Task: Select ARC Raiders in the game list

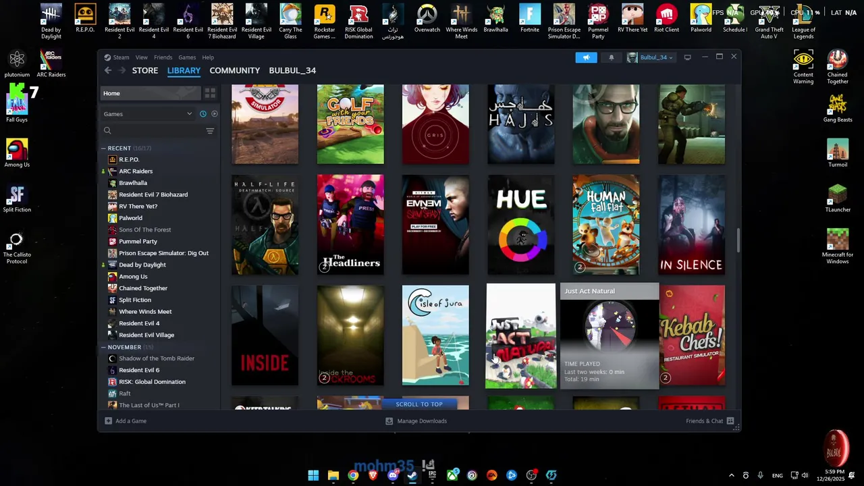Action: pyautogui.click(x=136, y=171)
